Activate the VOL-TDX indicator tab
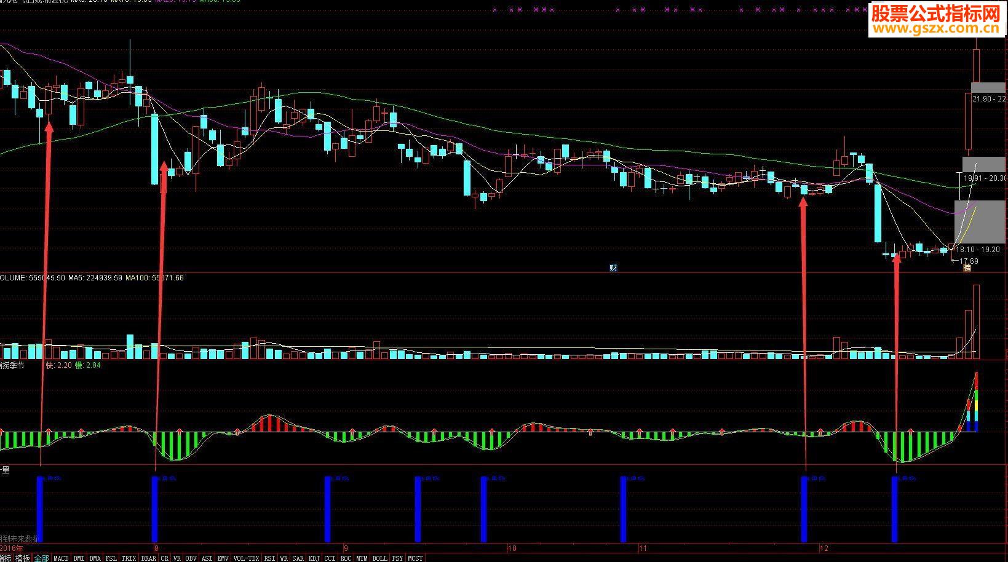 [x=247, y=558]
